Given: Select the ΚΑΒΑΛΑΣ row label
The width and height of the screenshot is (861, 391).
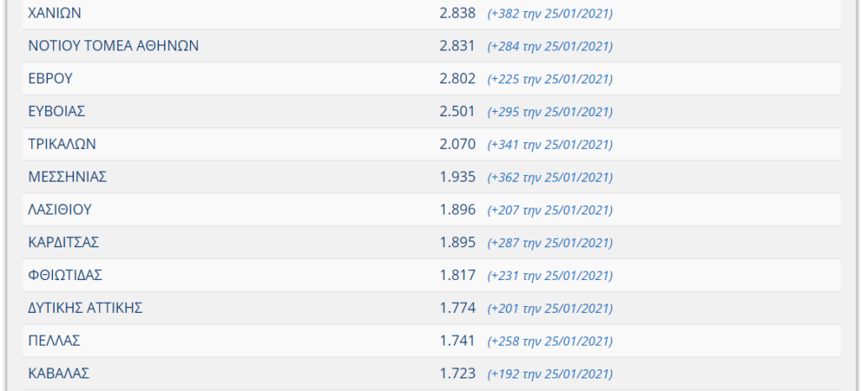Looking at the screenshot, I should (59, 374).
